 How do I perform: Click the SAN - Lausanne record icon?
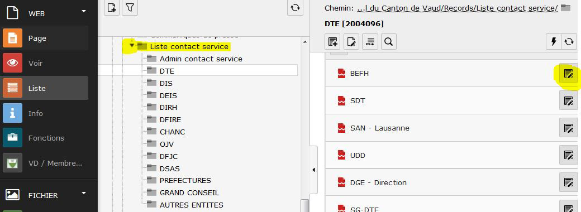(x=341, y=128)
